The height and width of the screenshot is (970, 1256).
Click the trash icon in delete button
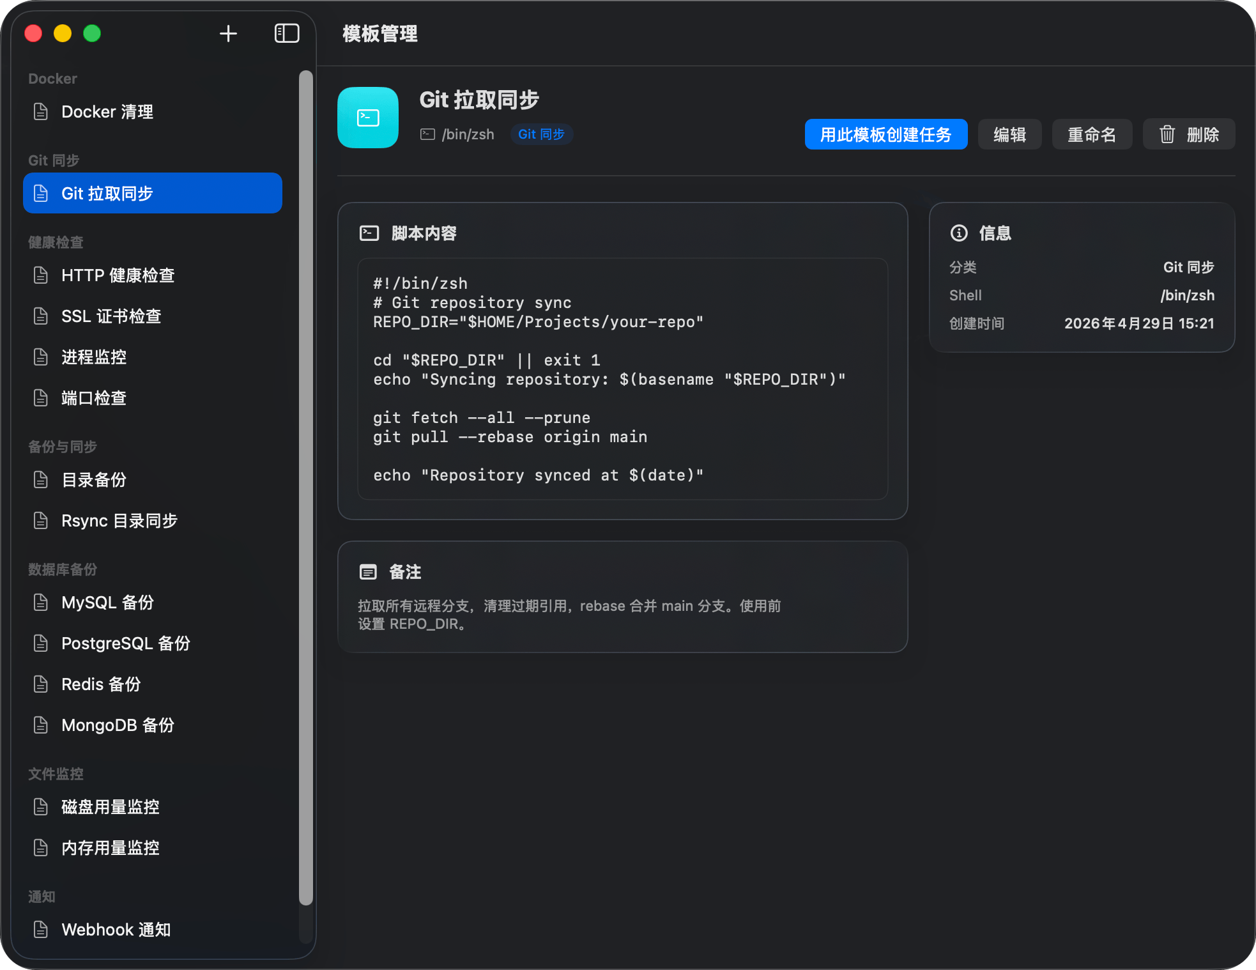1167,134
